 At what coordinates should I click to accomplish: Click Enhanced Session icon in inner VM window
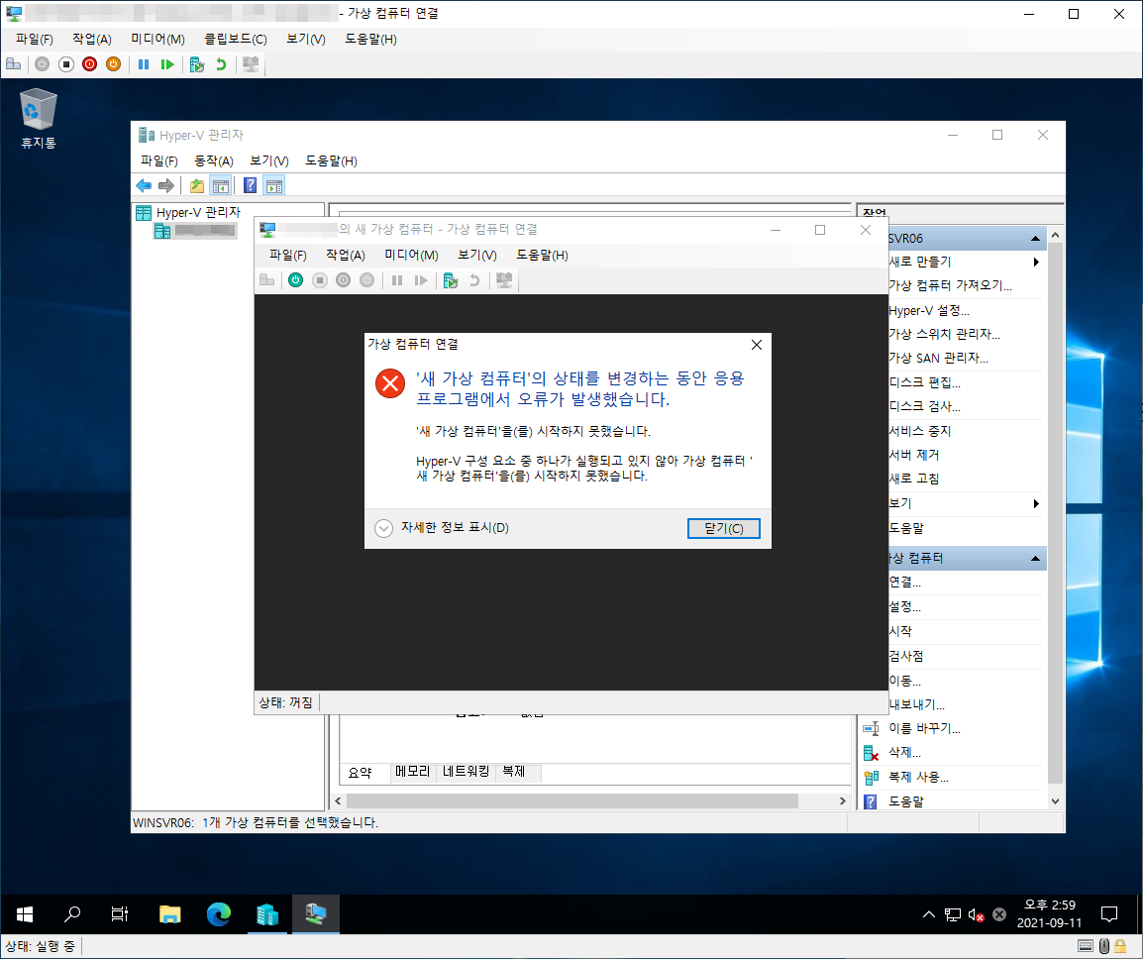click(x=504, y=280)
